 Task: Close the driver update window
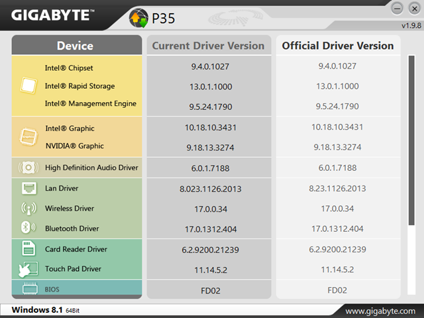tap(414, 9)
